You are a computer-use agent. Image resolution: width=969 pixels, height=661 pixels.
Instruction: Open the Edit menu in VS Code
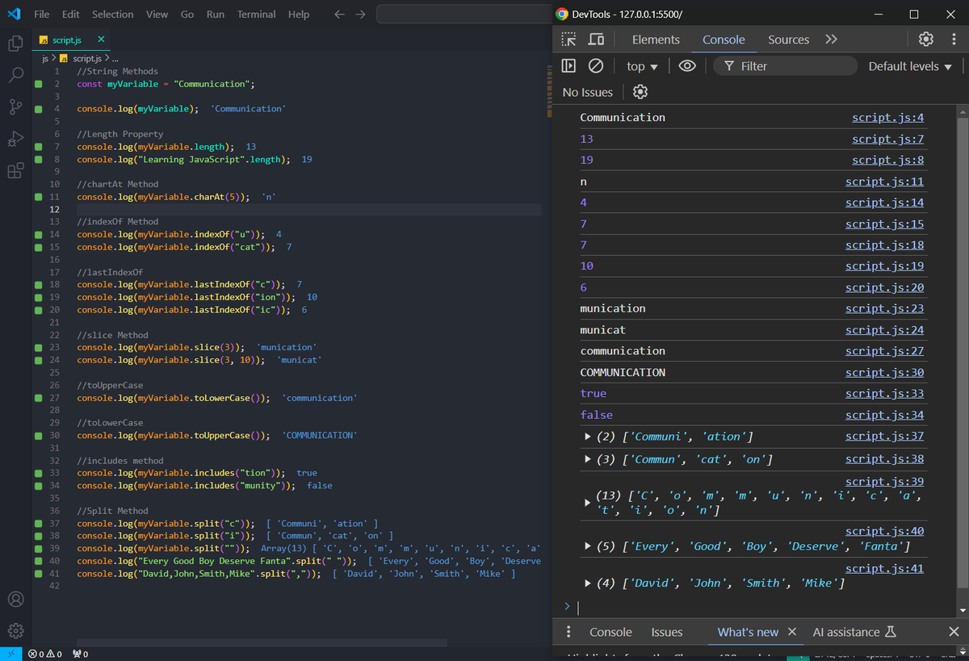click(x=71, y=15)
